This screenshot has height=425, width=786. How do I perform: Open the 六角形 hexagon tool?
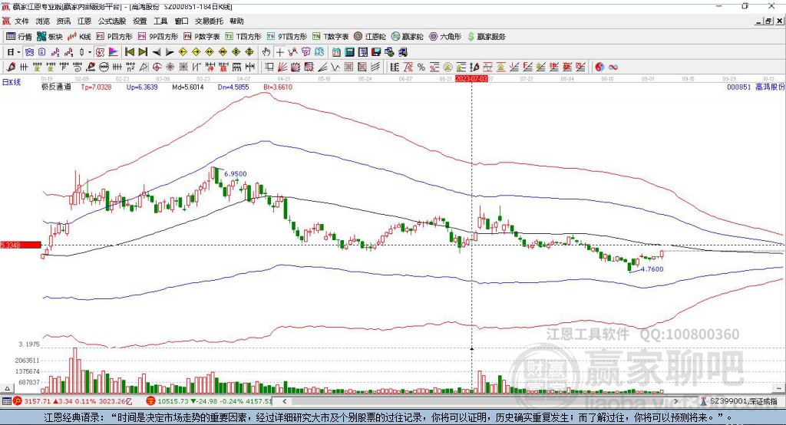445,37
